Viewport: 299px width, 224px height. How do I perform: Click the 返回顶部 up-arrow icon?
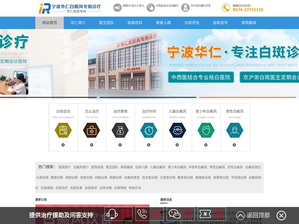click(240, 215)
